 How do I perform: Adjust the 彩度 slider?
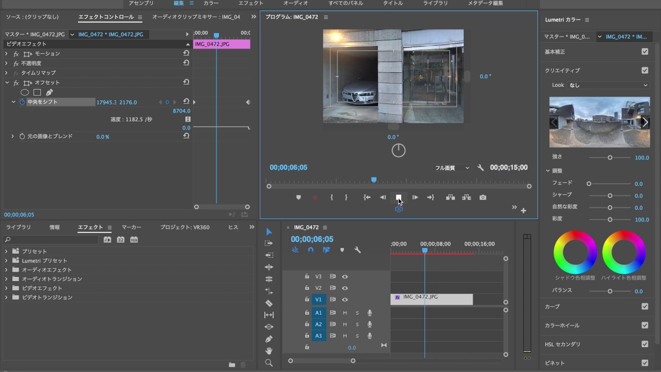610,220
